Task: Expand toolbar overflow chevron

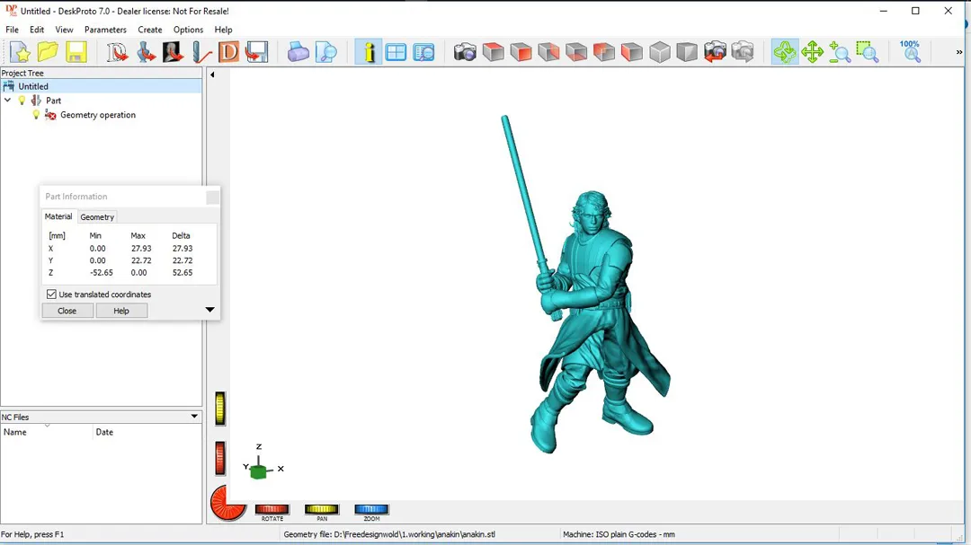Action: point(959,53)
